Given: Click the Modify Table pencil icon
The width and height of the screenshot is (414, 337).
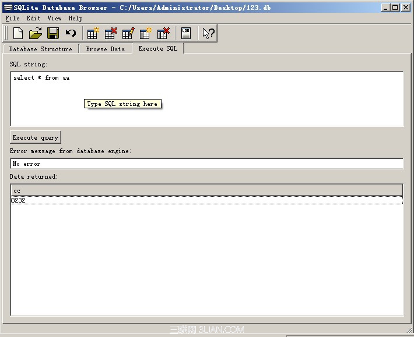Looking at the screenshot, I should pos(128,33).
